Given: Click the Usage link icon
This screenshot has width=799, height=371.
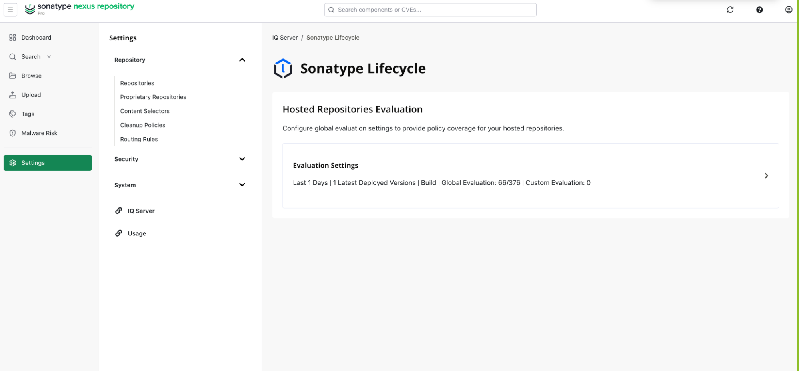Looking at the screenshot, I should pyautogui.click(x=119, y=233).
